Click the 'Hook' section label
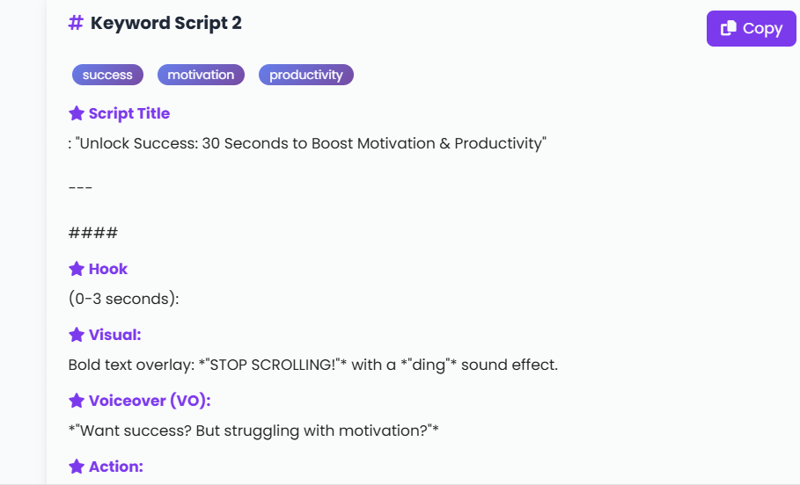Image resolution: width=800 pixels, height=485 pixels. pos(108,269)
